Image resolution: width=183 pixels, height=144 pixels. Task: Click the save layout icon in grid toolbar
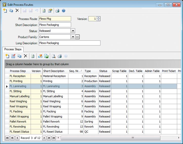point(46,56)
